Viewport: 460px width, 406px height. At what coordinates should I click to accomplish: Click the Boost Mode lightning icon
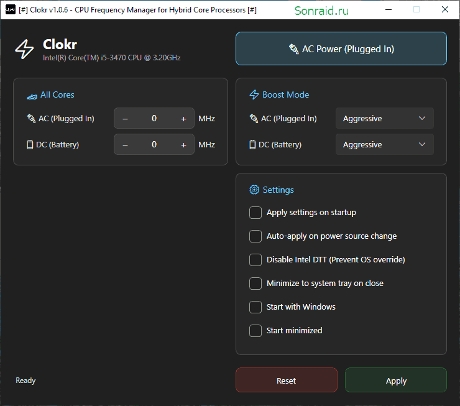(254, 95)
